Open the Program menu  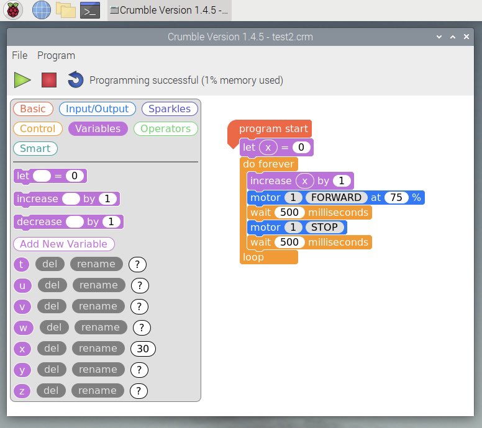point(56,55)
